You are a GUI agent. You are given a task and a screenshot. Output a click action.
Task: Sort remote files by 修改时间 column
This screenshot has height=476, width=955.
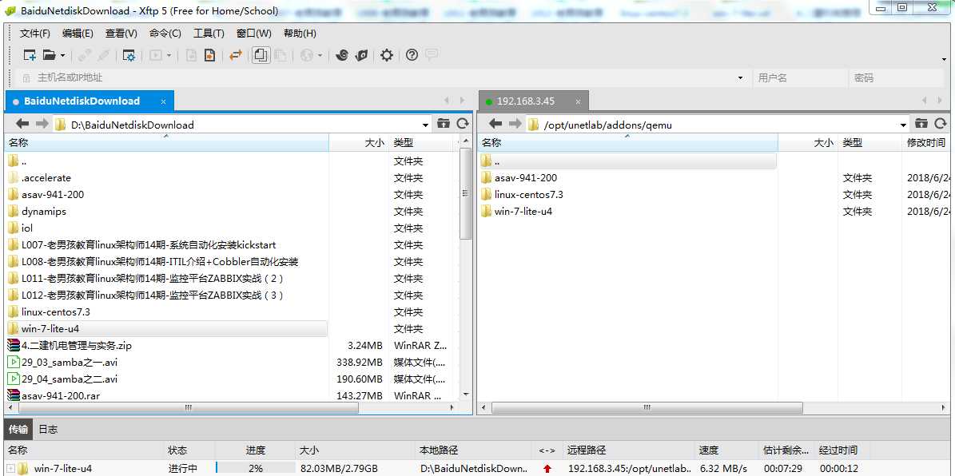pos(925,143)
